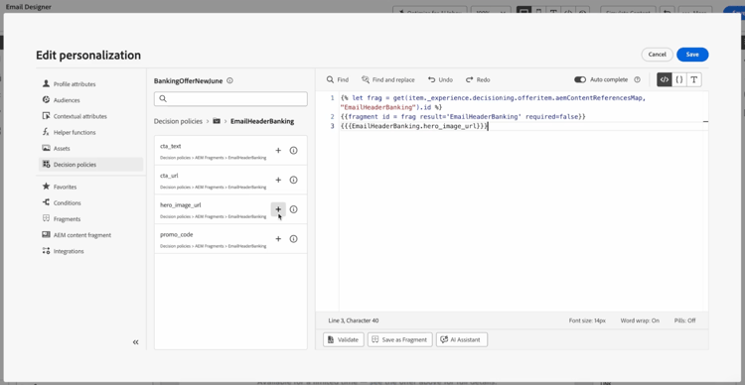The height and width of the screenshot is (385, 745).
Task: Go back to Decision policies breadcrumb
Action: [x=178, y=121]
